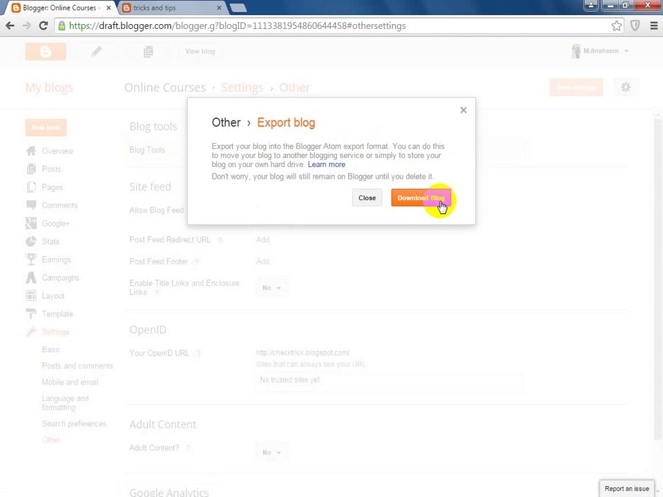Click the secure lock icon in address bar
Screen dimensions: 663x497
click(x=62, y=26)
